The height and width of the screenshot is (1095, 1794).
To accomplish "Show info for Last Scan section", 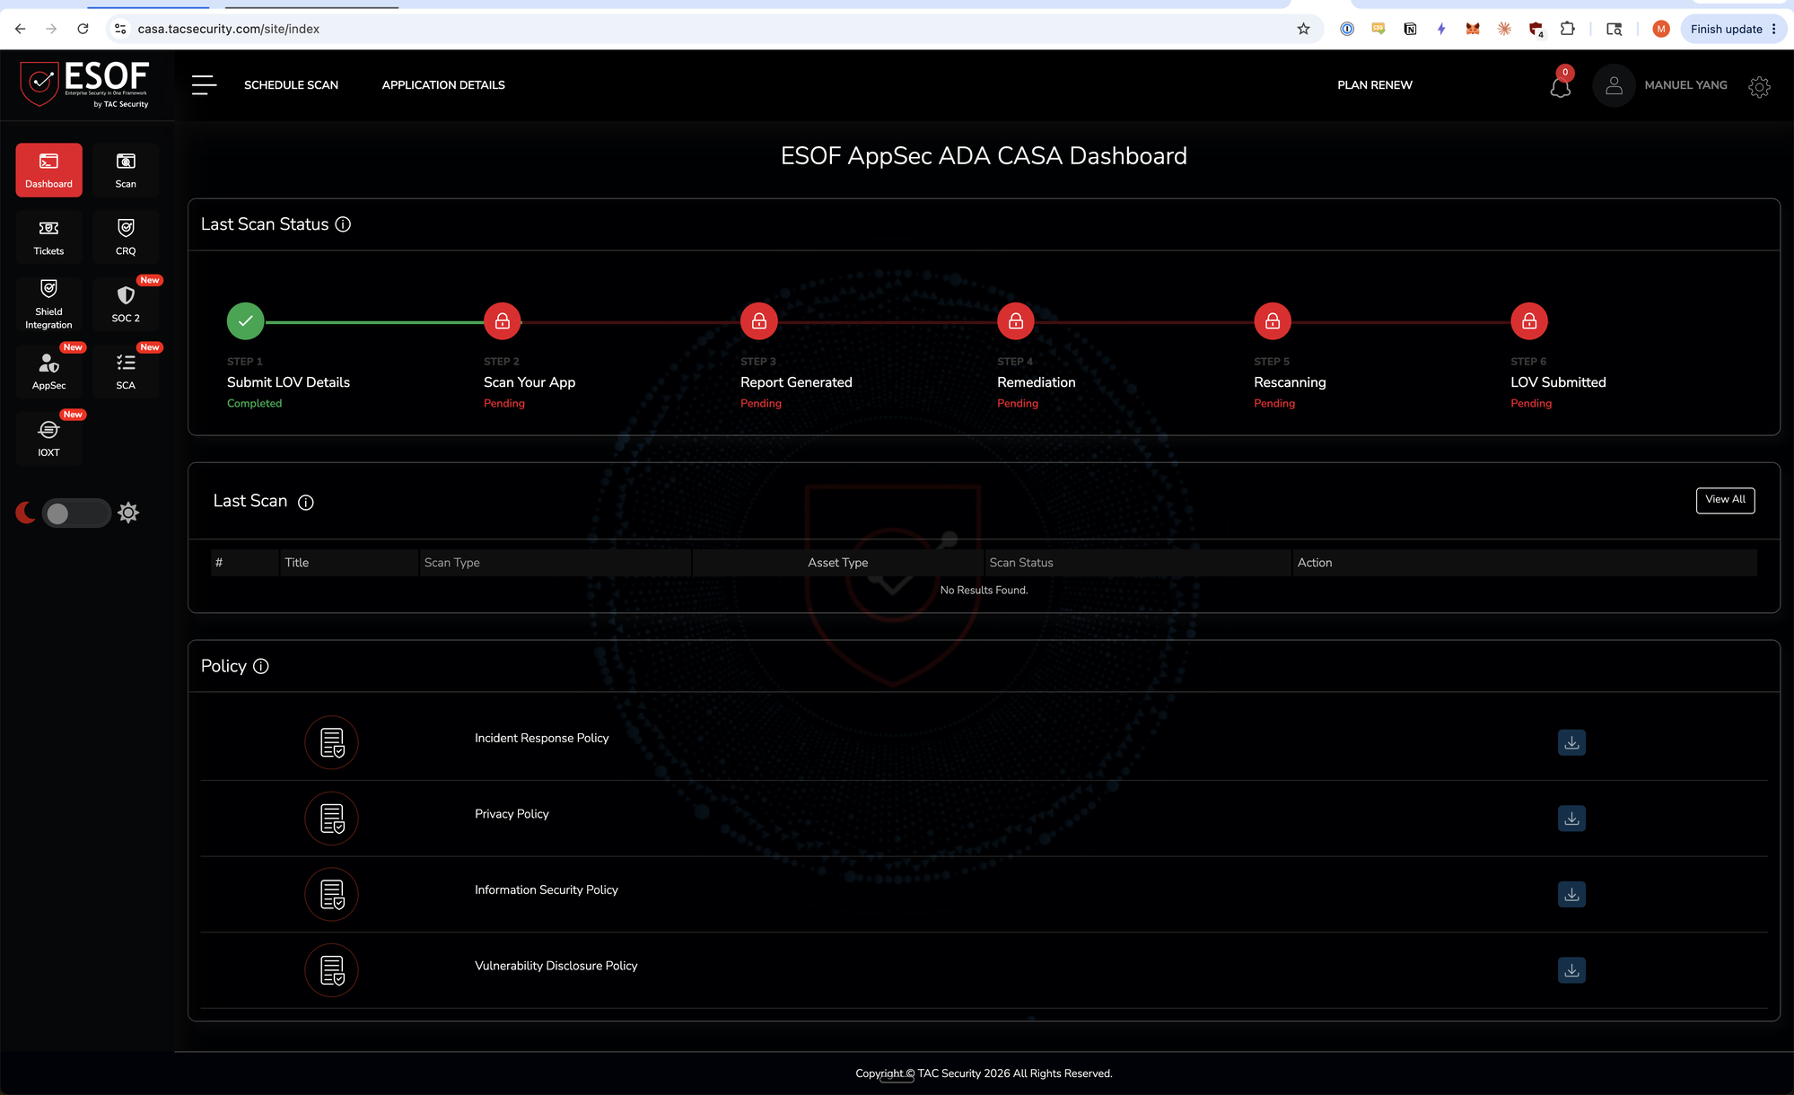I will click(x=306, y=503).
